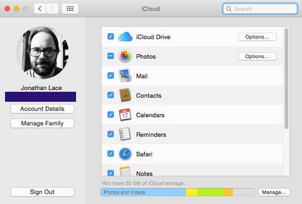Open Photos Options

click(x=257, y=56)
